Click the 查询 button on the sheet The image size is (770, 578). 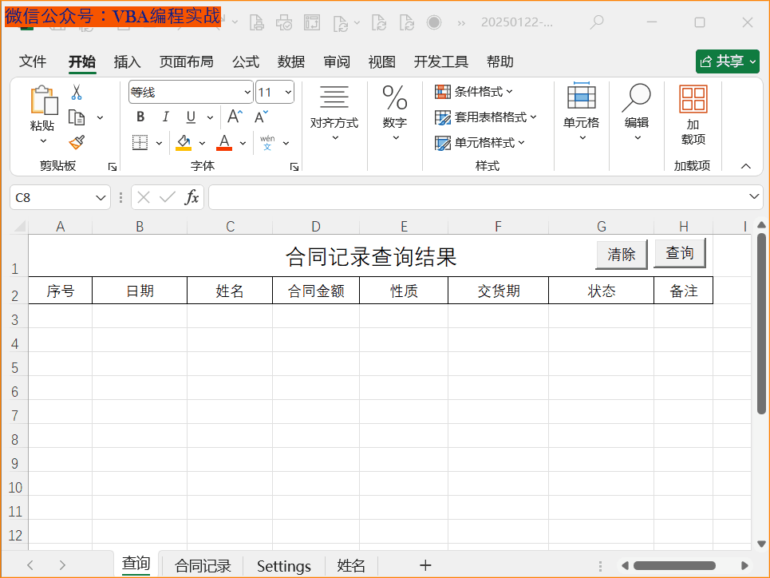680,254
